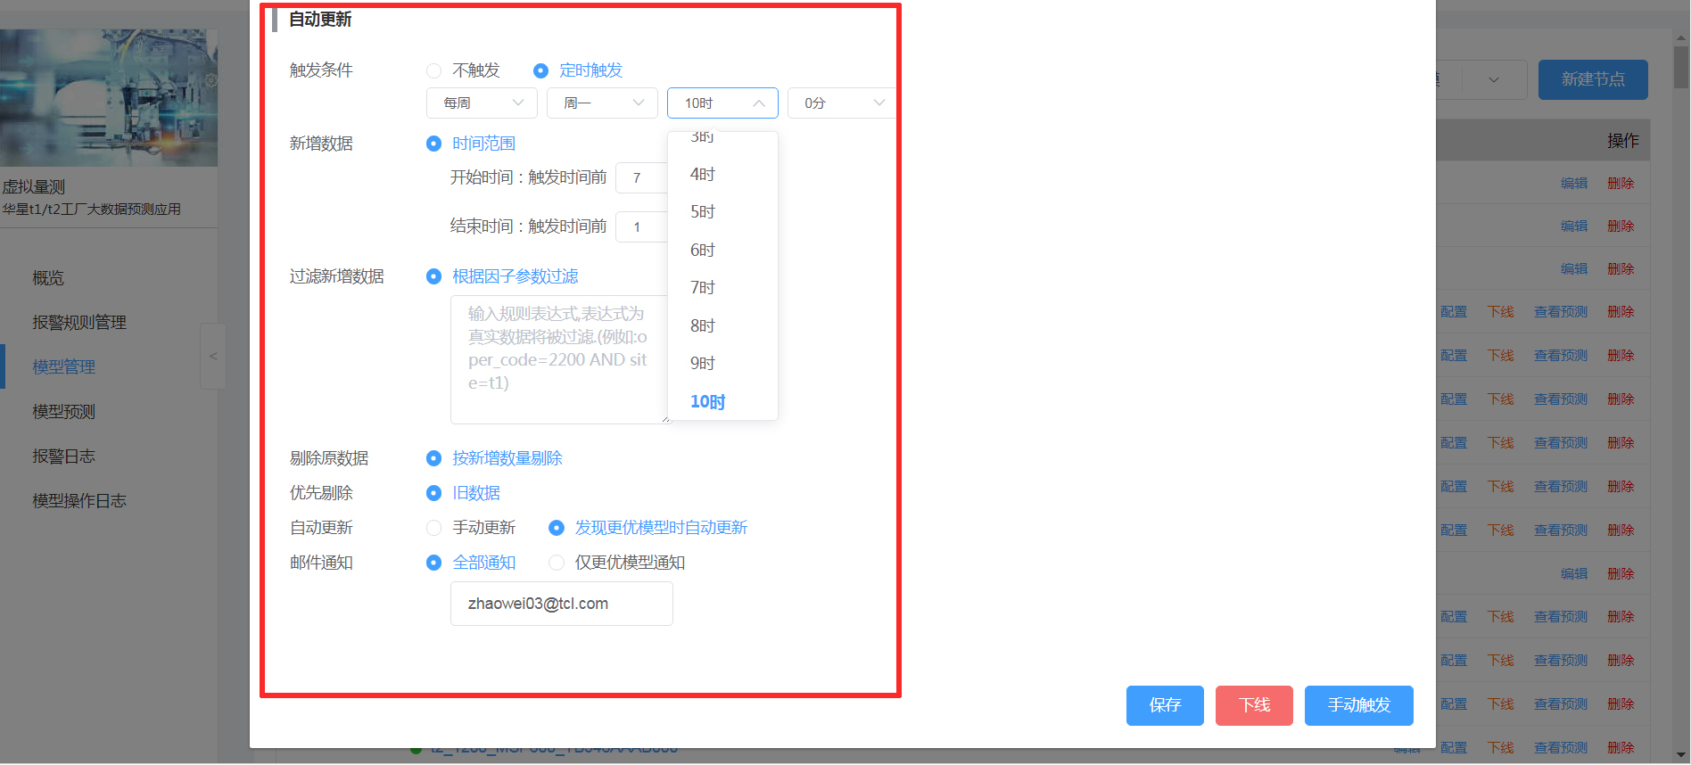Choose 仅更优模型通知 radio option

coord(557,563)
